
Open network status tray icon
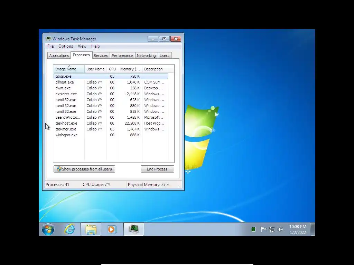272,229
